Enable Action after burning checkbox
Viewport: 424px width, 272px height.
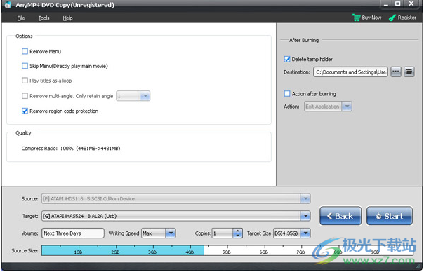coord(287,94)
